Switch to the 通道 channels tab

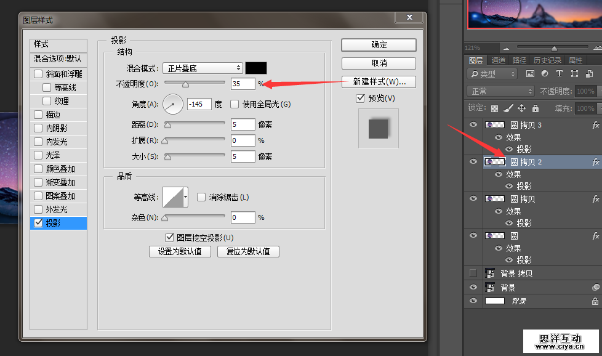498,60
